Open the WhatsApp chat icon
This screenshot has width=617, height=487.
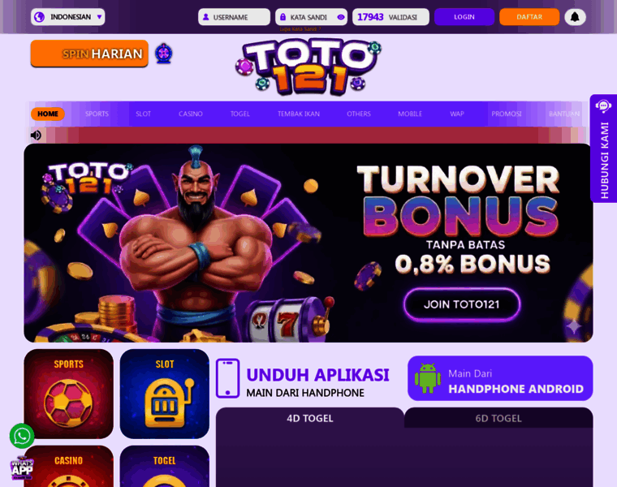22,436
